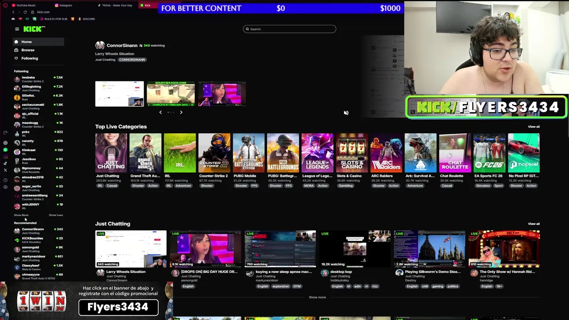
Task: Go to next featured stream carousel arrow
Action: tap(181, 112)
